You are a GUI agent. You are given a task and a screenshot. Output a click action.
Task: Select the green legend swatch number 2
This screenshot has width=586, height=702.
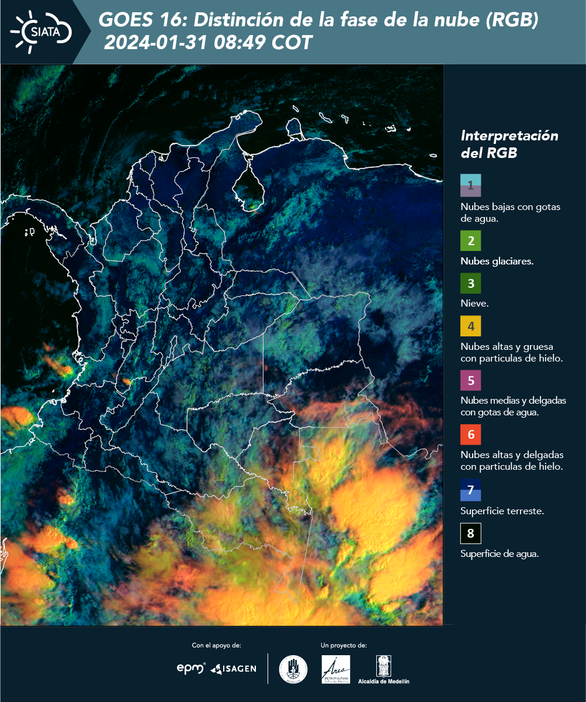point(470,240)
